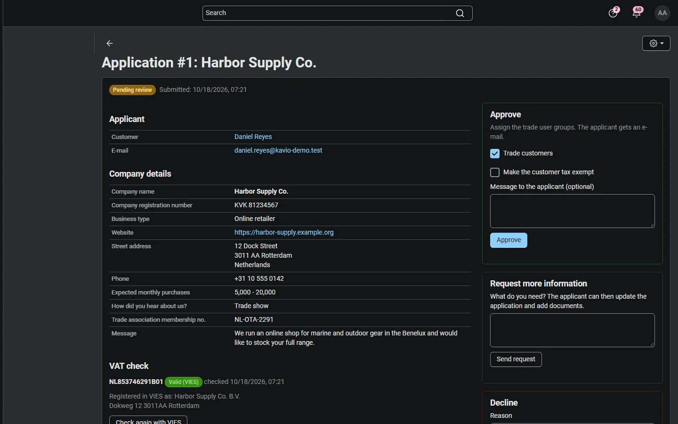Enable Make the customer tax exempt

coord(495,172)
